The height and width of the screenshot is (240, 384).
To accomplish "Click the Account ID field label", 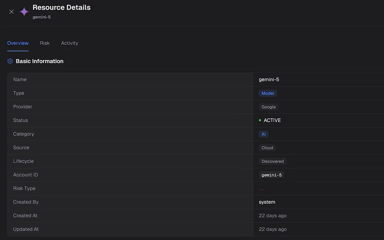I will [x=25, y=175].
